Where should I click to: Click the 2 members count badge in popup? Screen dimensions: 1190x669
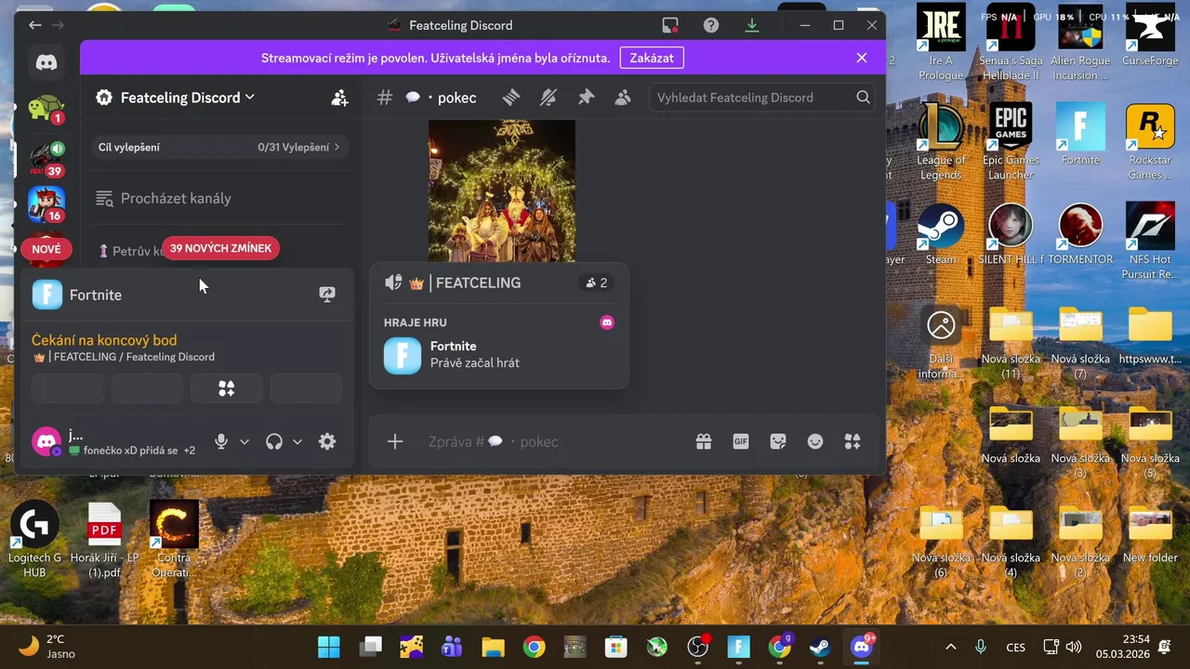pyautogui.click(x=596, y=282)
